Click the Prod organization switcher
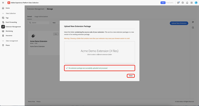This screenshot has width=199, height=106. 163,3
